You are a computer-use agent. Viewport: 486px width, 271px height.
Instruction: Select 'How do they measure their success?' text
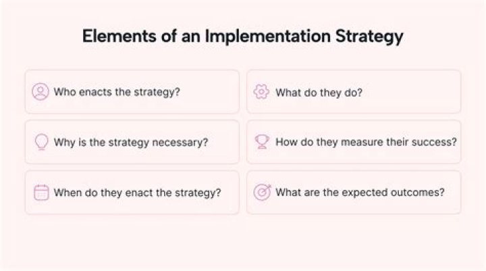coord(366,142)
